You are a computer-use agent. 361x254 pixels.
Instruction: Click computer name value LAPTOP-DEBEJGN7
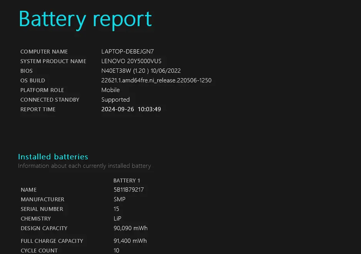coord(128,52)
